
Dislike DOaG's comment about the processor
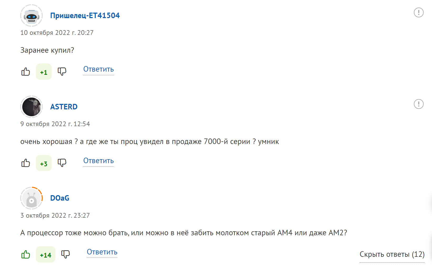coord(66,254)
